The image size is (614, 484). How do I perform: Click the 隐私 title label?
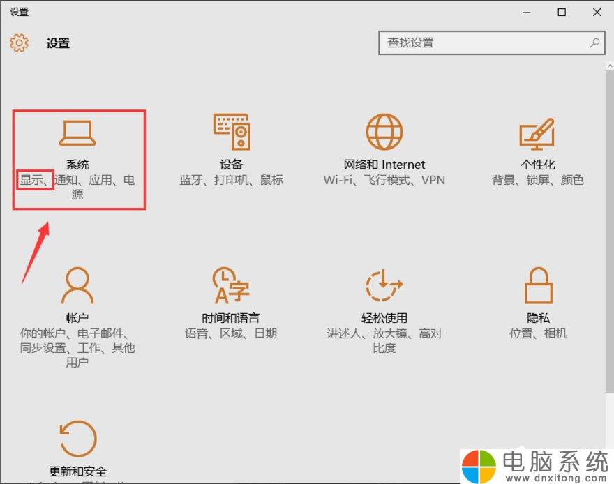(x=538, y=318)
